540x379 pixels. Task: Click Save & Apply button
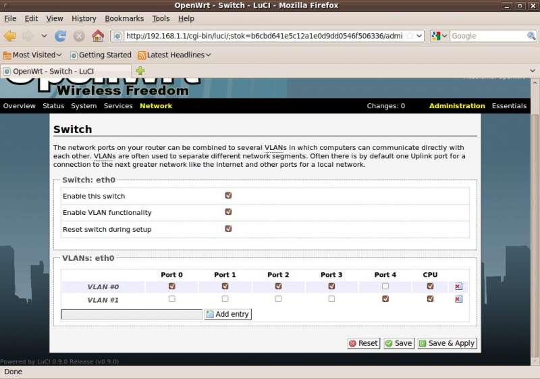point(447,343)
